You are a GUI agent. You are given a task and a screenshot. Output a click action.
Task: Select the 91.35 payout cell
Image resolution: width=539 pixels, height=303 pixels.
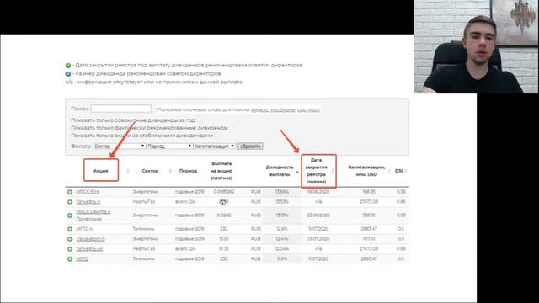coord(224,249)
